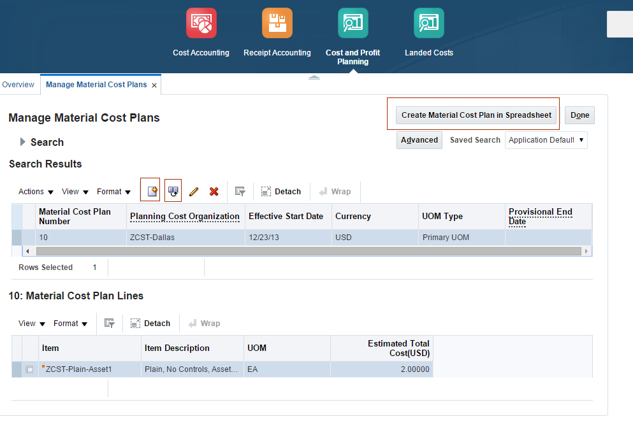The height and width of the screenshot is (421, 633).
Task: Collapse the navigation icon strip arrow
Action: tap(314, 78)
